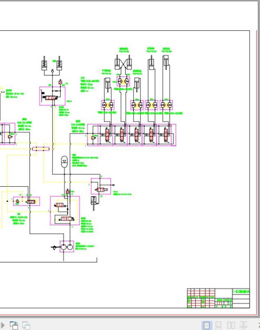
Task: Click the next page arrow
Action: tap(3, 325)
